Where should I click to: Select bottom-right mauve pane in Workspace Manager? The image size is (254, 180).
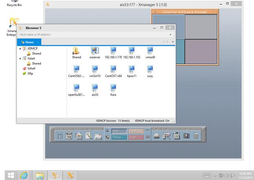(201, 52)
